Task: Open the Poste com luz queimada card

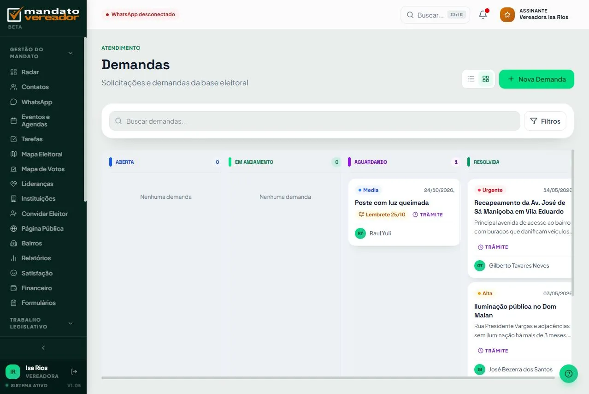Action: (x=404, y=212)
